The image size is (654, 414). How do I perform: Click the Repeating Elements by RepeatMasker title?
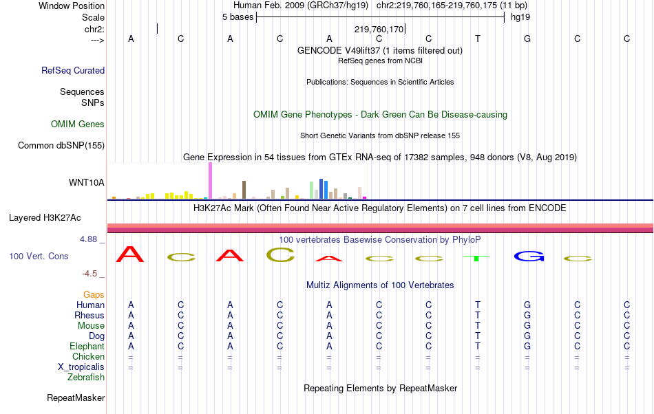[x=380, y=388]
